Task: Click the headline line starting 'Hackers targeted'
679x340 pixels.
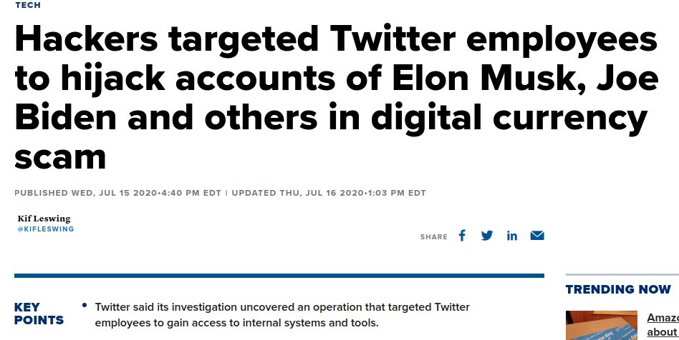Action: [x=336, y=39]
